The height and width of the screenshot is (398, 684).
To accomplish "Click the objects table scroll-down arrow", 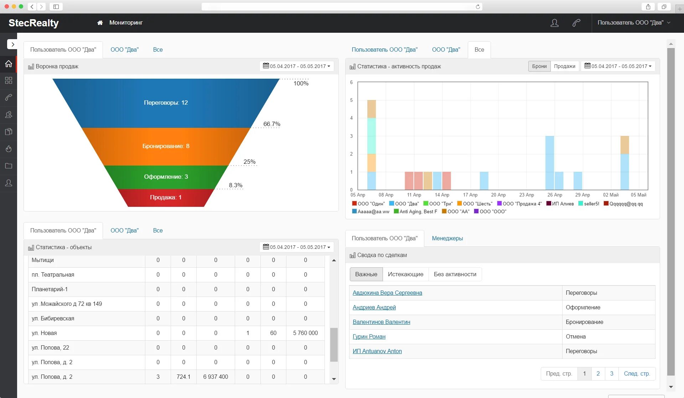I will 334,379.
